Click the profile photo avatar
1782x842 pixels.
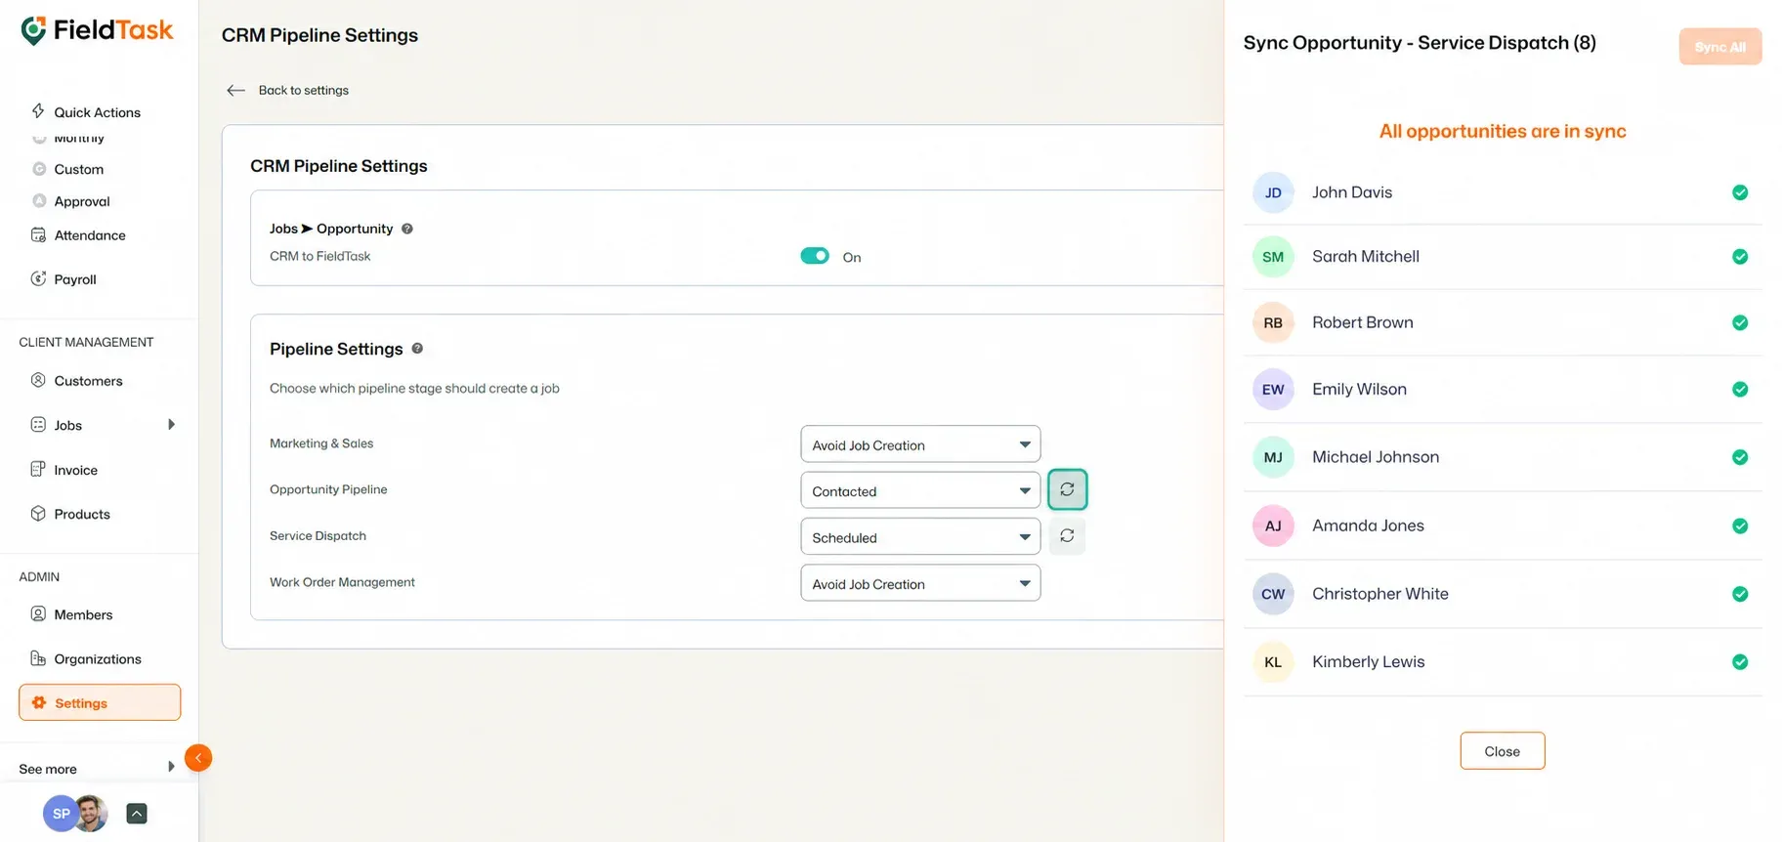click(92, 813)
